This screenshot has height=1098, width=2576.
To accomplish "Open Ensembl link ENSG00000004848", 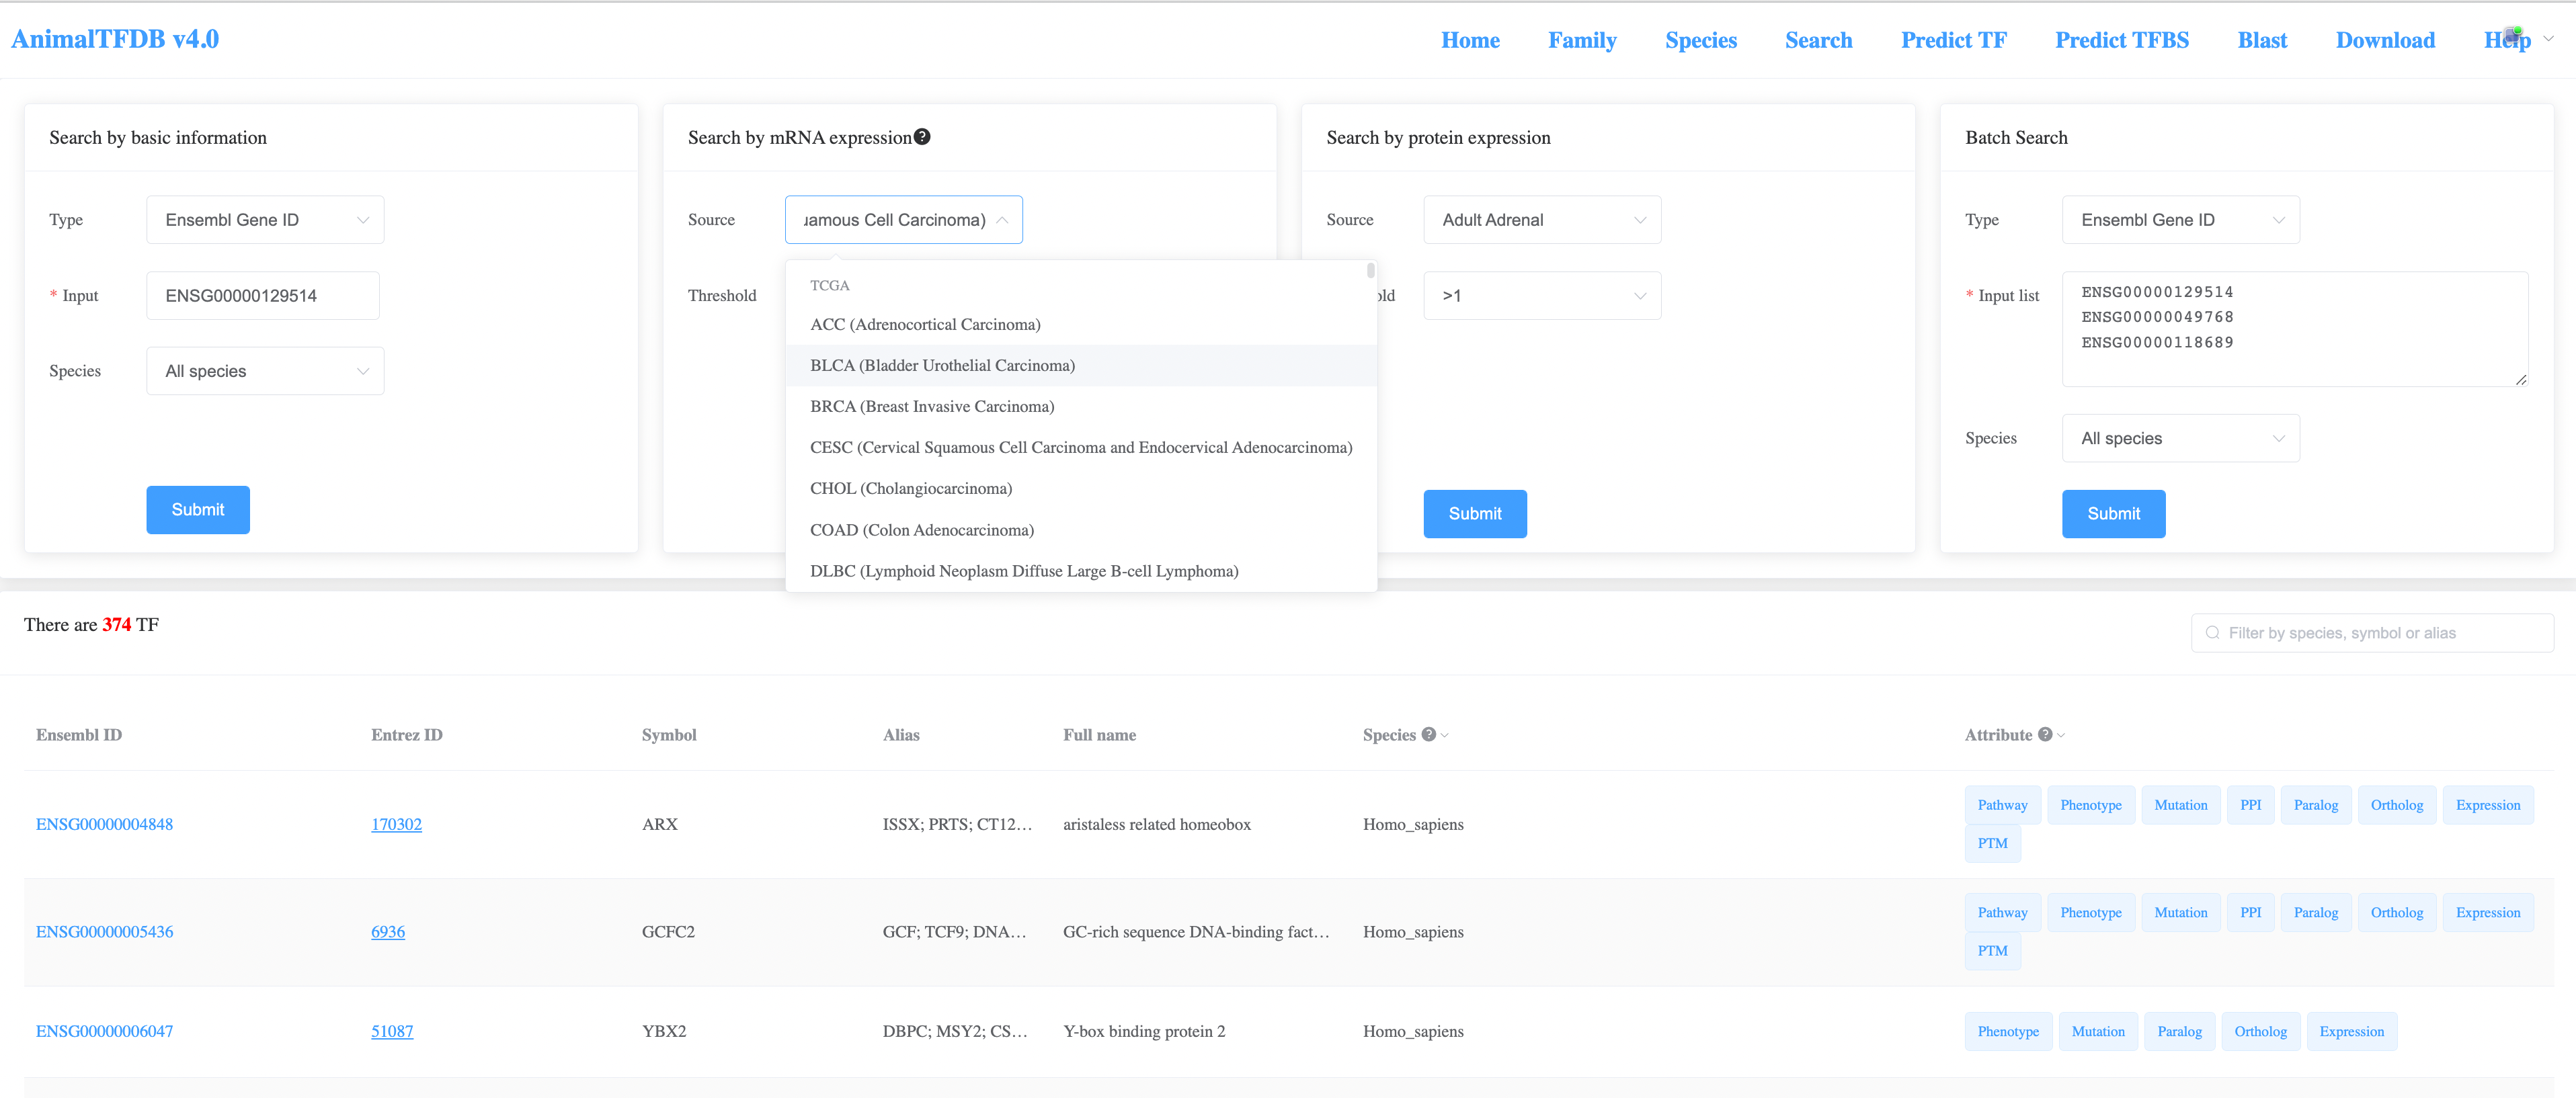I will [104, 824].
